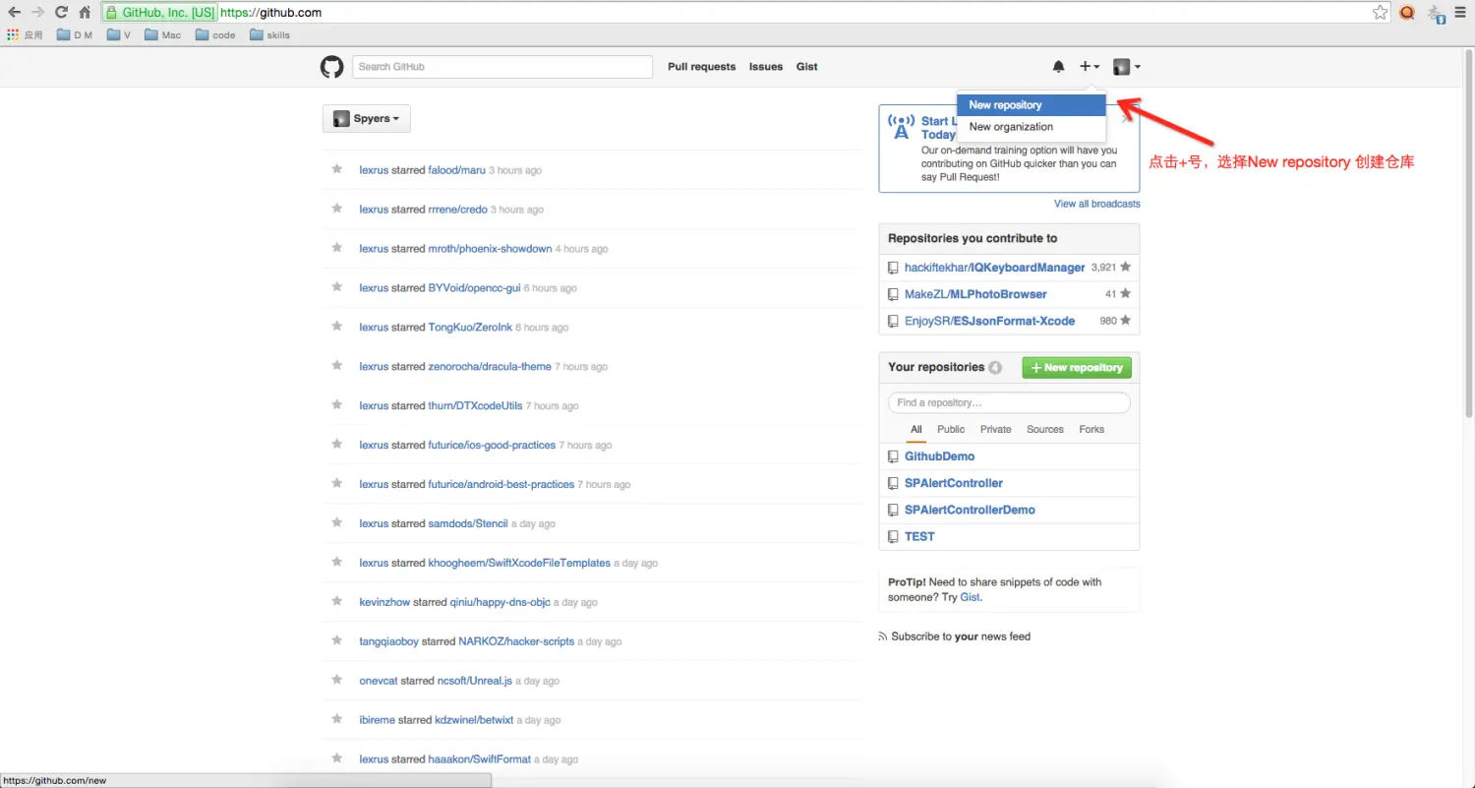Open TongKuo/ZeroInk repository link
The height and width of the screenshot is (788, 1475).
470,328
